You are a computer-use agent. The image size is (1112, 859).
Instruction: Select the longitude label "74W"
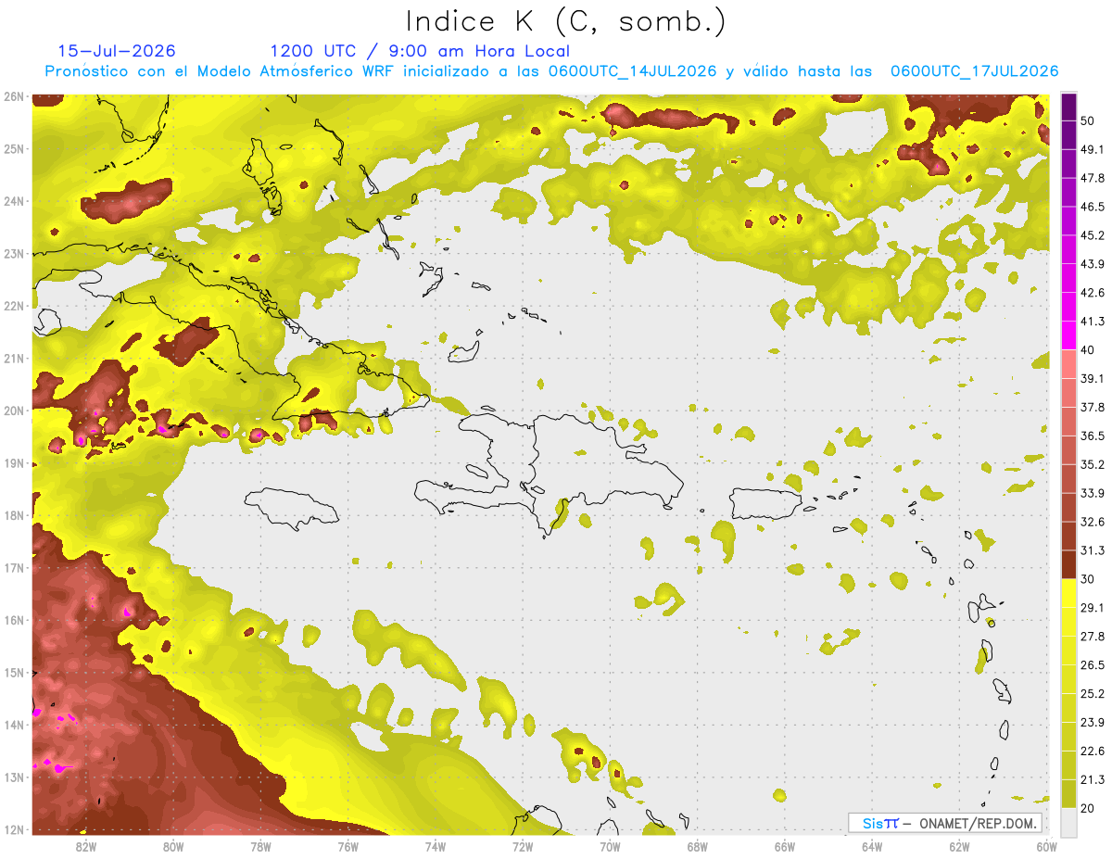click(436, 847)
